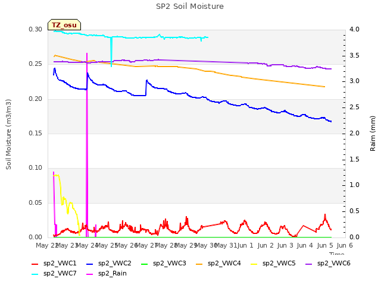Click the TZ_osu annotation label
The height and width of the screenshot is (285, 381).
(64, 25)
